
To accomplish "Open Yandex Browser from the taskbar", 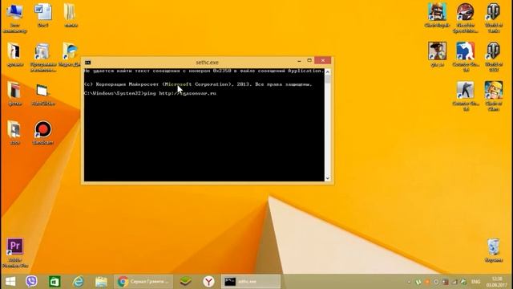I will click(x=208, y=282).
